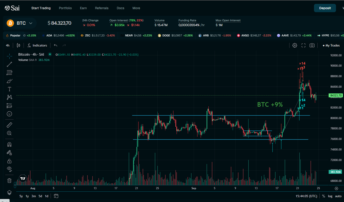Open the time axis settings gear
The height and width of the screenshot is (202, 344).
point(337,188)
